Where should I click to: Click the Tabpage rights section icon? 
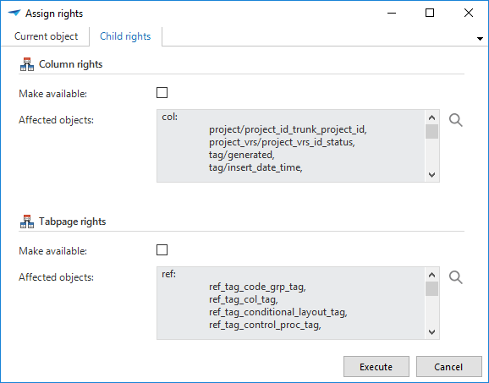click(x=27, y=222)
